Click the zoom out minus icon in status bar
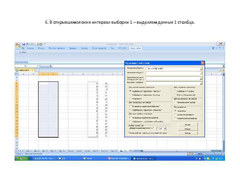 205,154
